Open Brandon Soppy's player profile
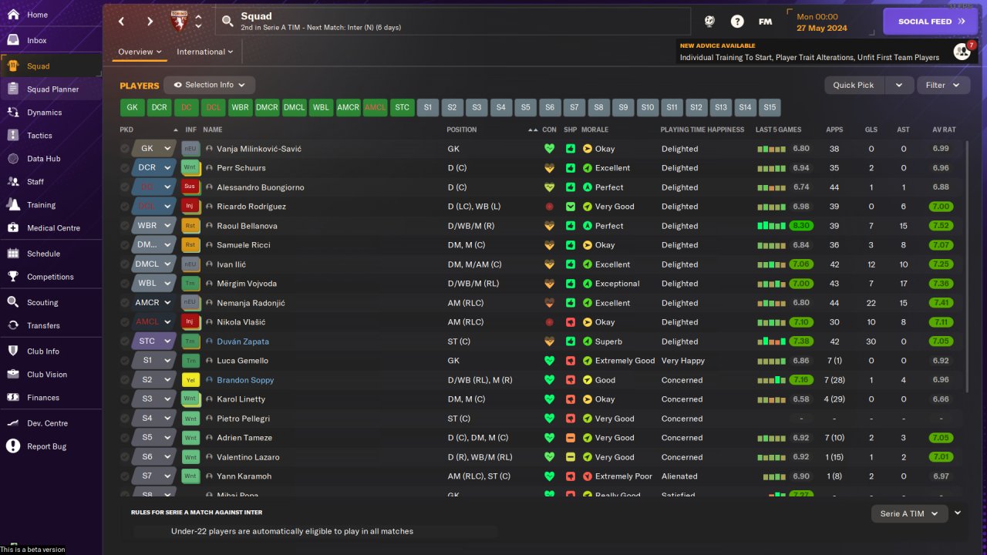Image resolution: width=987 pixels, height=555 pixels. (245, 380)
